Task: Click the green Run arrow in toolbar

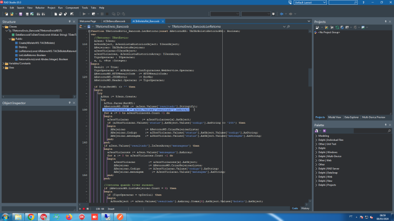Action: [84, 14]
